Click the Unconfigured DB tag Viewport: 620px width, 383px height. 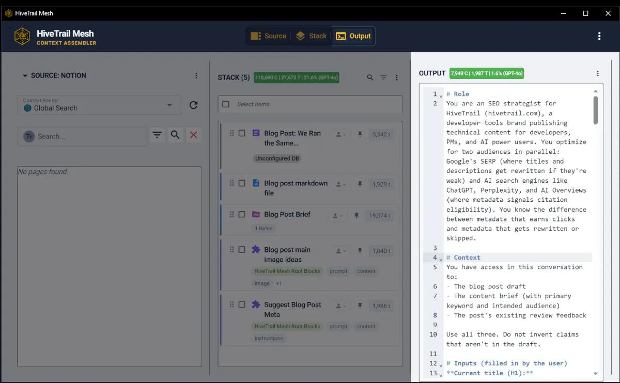(x=277, y=158)
